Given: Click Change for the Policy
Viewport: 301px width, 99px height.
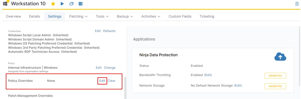Looking at the screenshot, I should coord(110,67).
